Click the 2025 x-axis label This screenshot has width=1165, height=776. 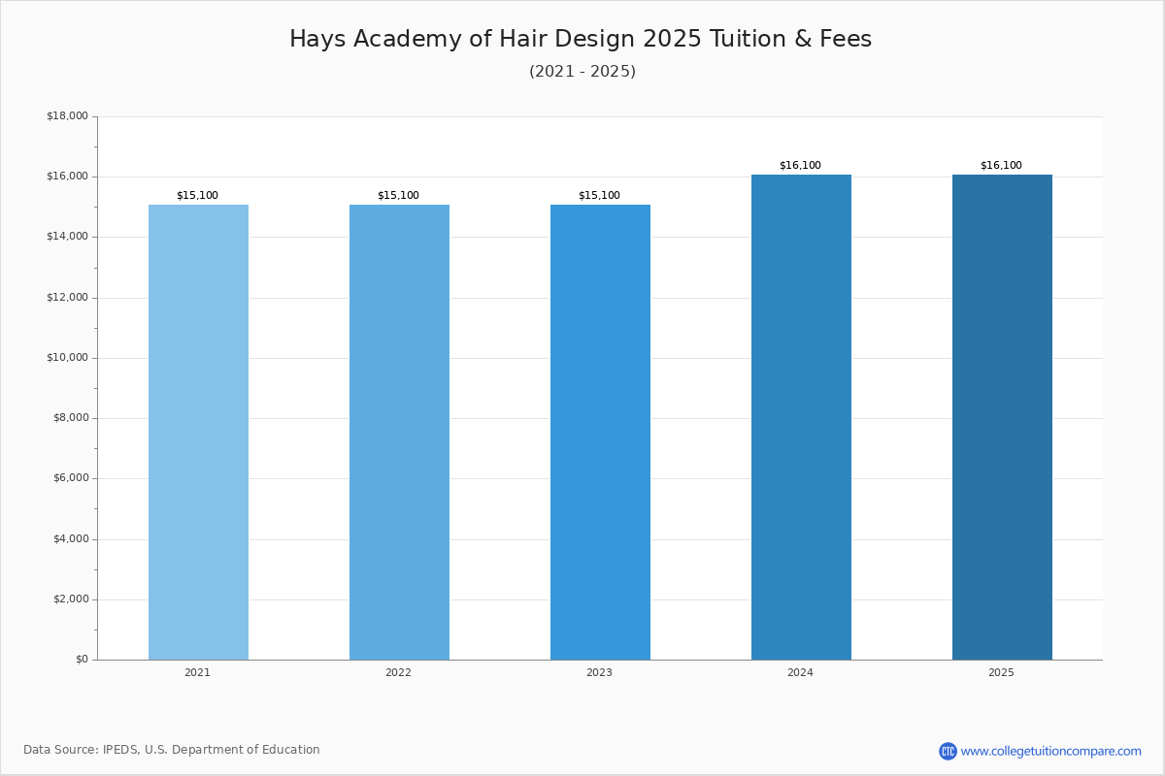(x=1001, y=672)
